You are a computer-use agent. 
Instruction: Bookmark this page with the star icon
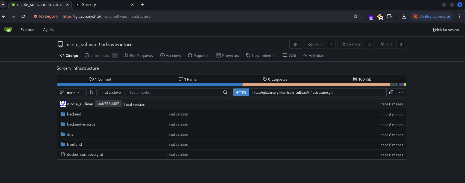(356, 16)
